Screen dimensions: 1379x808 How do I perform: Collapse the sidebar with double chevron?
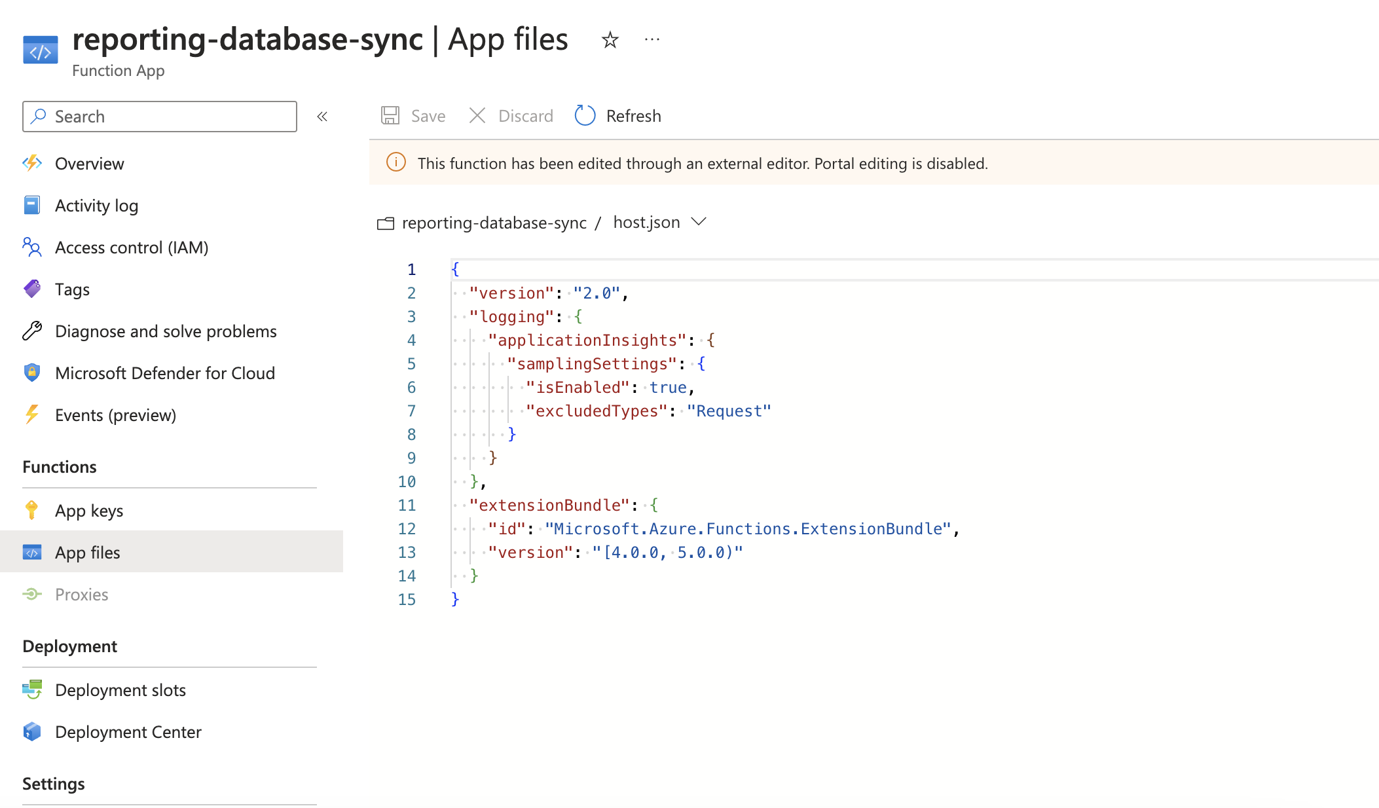tap(322, 117)
